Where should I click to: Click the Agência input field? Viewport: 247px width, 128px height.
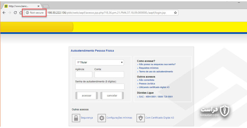click(84, 74)
